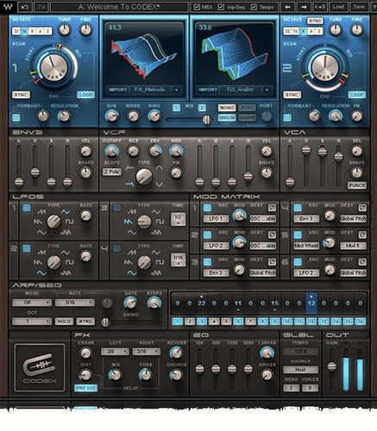Screen dimensions: 377x431
Task: Toggle the MIDI checkbox
Action: coord(197,7)
